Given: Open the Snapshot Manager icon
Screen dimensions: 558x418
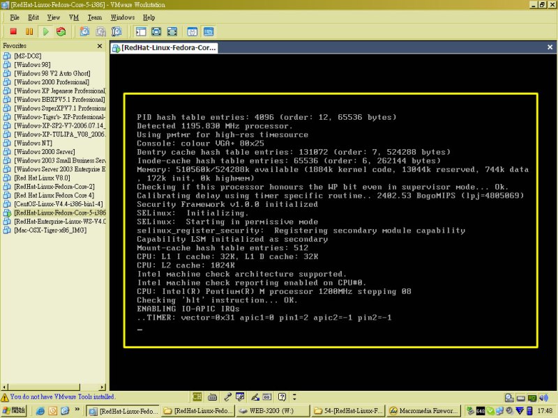Looking at the screenshot, I should 116,31.
